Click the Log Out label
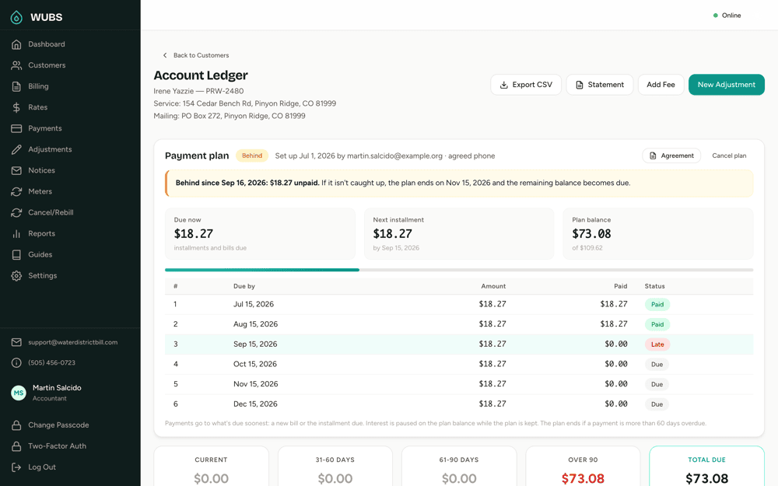Image resolution: width=778 pixels, height=486 pixels. point(42,467)
